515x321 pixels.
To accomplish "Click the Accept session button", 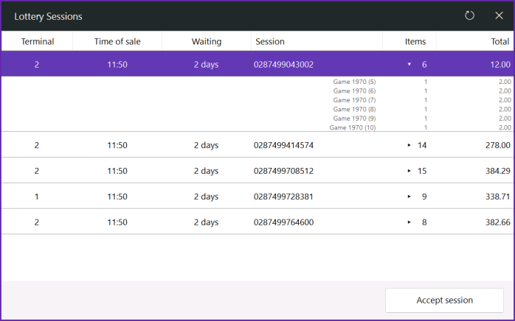I will (444, 300).
